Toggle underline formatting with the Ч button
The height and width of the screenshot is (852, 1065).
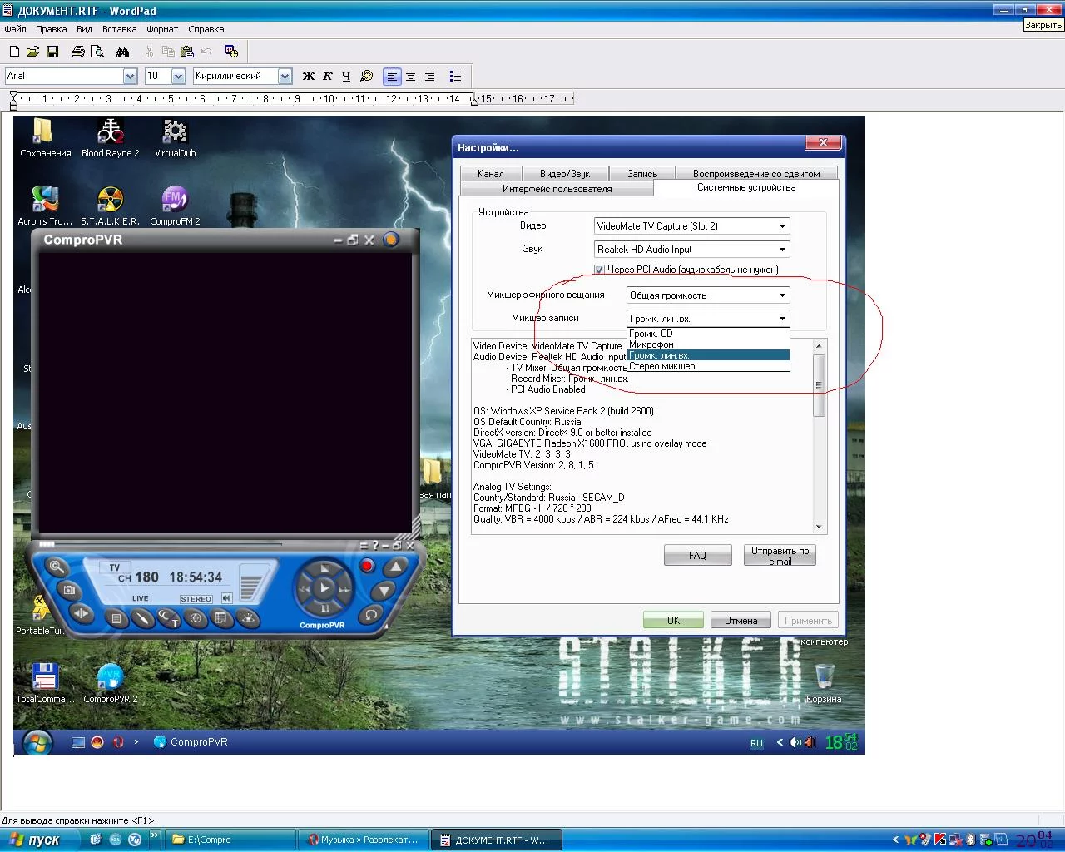[x=346, y=77]
